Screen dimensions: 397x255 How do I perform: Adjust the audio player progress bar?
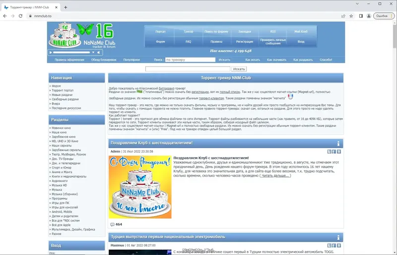point(71,53)
